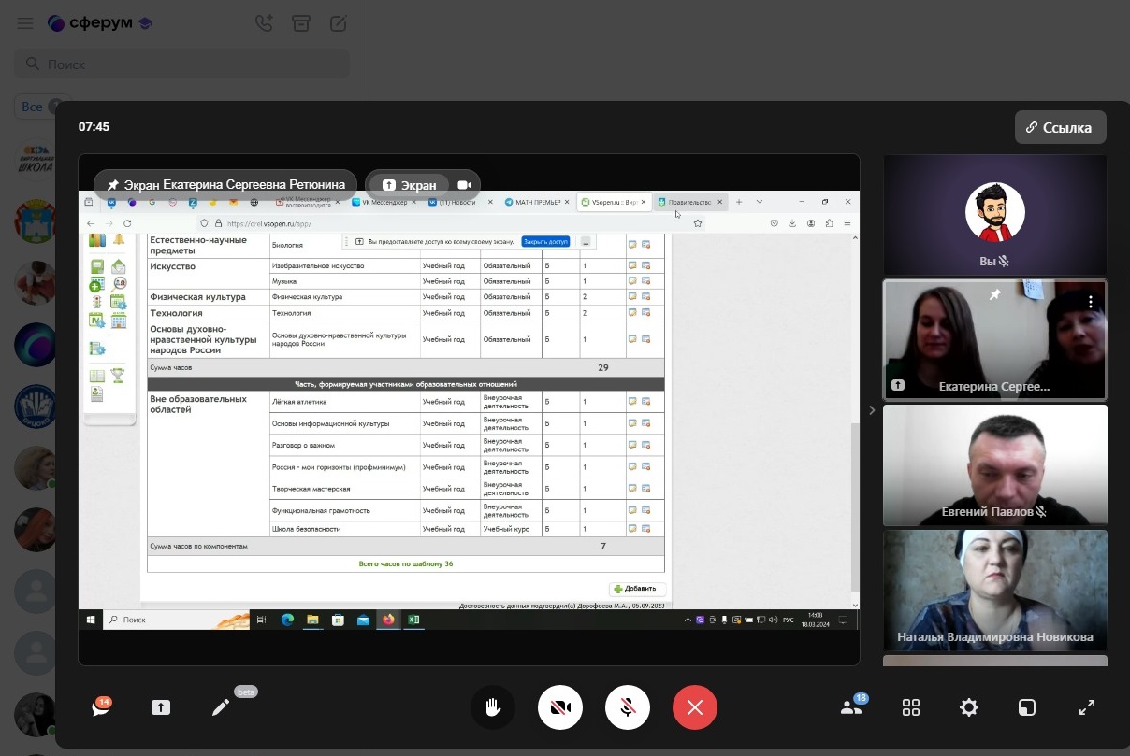Switch to grid layout view
The height and width of the screenshot is (756, 1130).
tap(910, 707)
